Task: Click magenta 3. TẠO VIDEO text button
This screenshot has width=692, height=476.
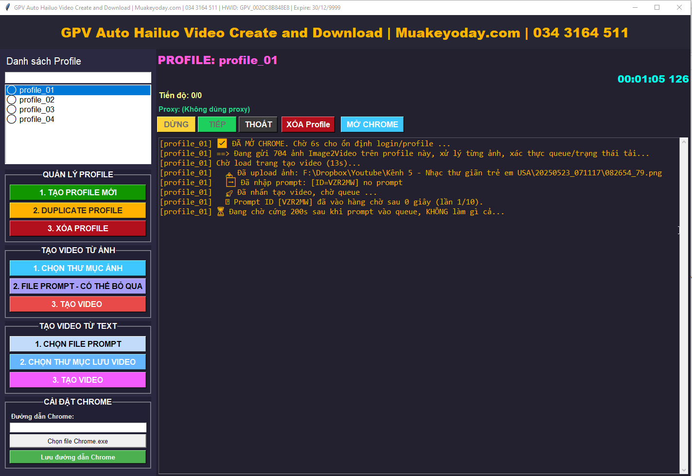Action: pos(78,380)
